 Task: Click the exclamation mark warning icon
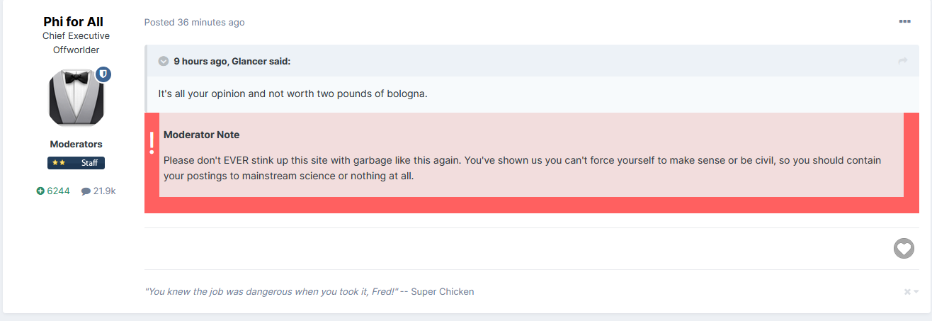(x=152, y=142)
